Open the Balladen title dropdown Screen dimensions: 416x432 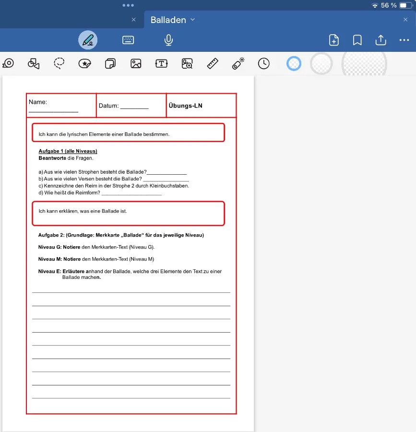(x=193, y=20)
